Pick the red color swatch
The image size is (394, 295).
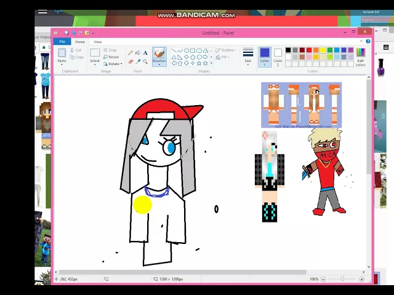pos(309,50)
